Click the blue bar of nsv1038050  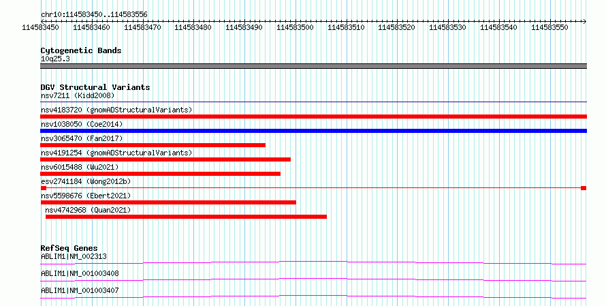click(x=313, y=131)
